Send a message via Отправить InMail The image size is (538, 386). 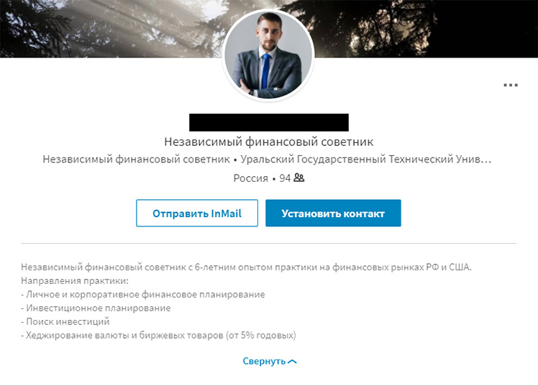[197, 213]
